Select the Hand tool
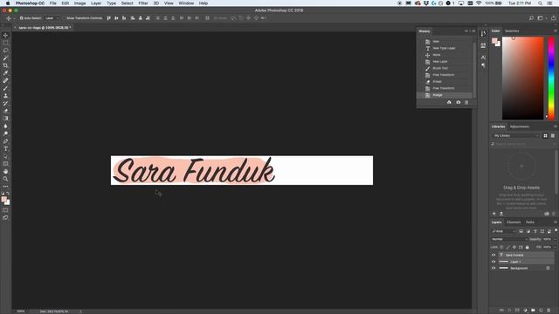 click(5, 171)
